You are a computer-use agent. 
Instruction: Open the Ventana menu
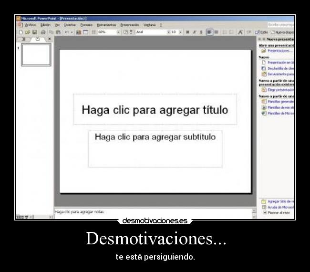[x=149, y=25]
